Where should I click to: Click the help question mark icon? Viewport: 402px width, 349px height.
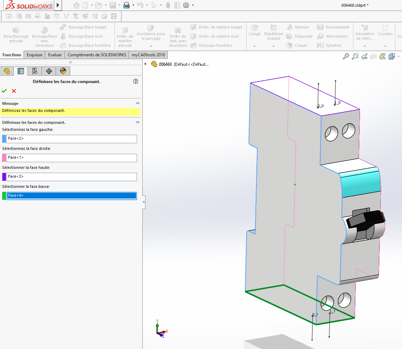(x=136, y=81)
